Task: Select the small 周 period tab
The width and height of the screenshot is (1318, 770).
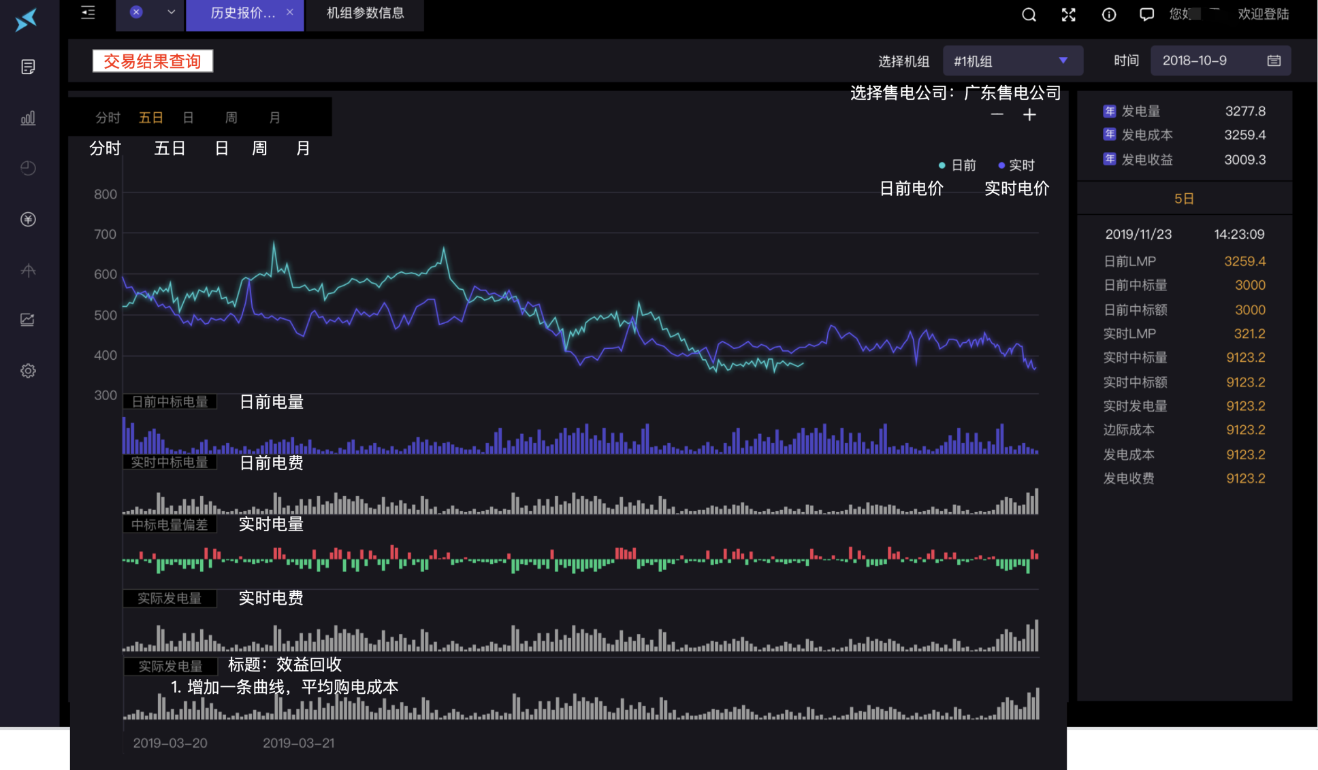Action: (x=231, y=118)
